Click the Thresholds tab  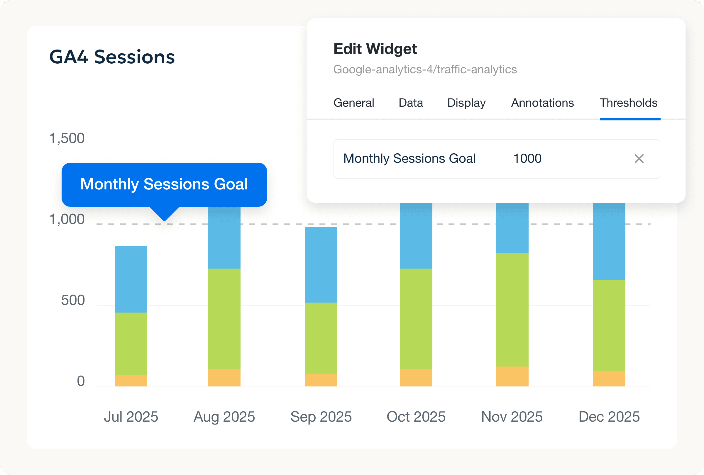click(x=629, y=103)
